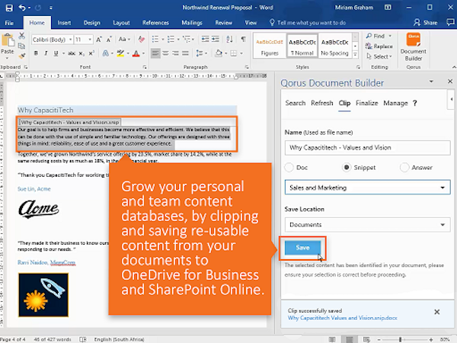457x343 pixels.
Task: Click the Name input field for the clip
Action: [x=366, y=148]
